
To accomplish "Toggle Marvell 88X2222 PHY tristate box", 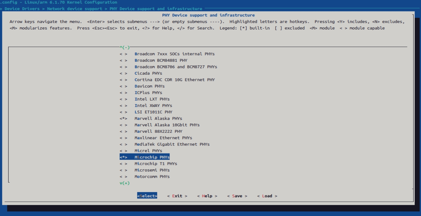I will pyautogui.click(x=123, y=131).
